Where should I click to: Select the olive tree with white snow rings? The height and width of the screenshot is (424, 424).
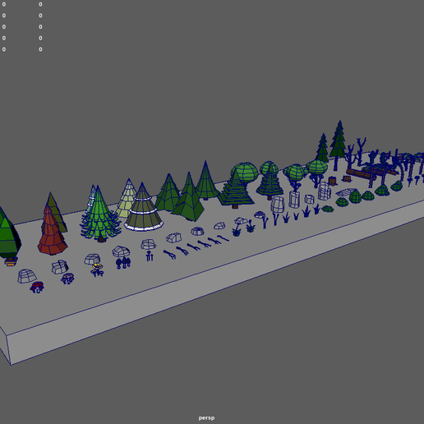coord(144,207)
